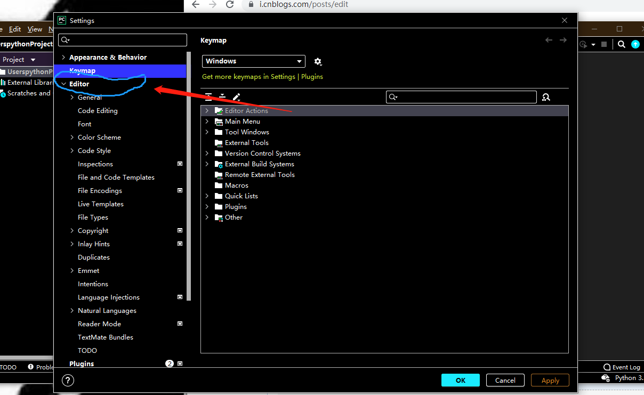
Task: Click browser reload icon
Action: (x=230, y=4)
